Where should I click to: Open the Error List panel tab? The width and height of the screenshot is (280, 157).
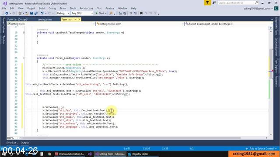(x=12, y=143)
